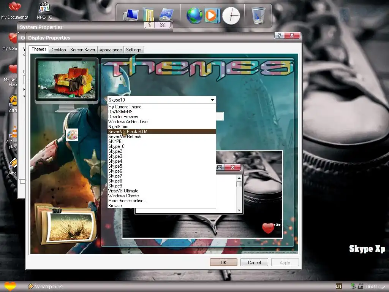Choose the Skype4 theme
Image resolution: width=389 pixels, height=292 pixels.
tap(161, 161)
